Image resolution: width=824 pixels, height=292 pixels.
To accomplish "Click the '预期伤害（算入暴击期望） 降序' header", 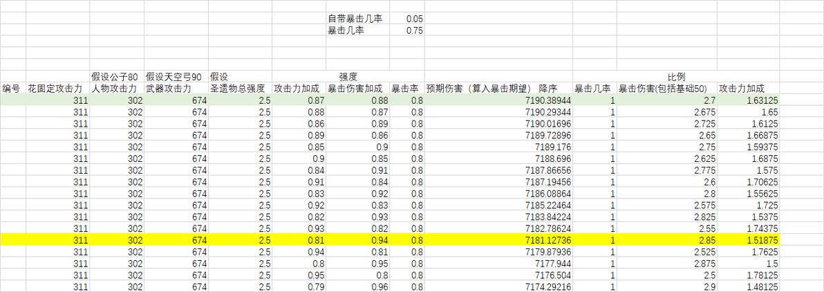I will pyautogui.click(x=498, y=88).
